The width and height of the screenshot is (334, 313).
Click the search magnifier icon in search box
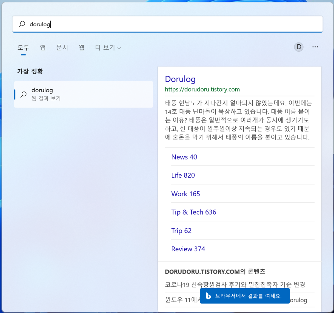pyautogui.click(x=22, y=24)
